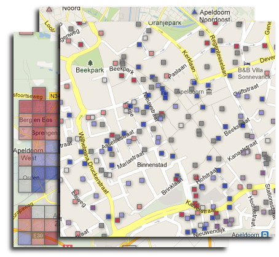Click the Brinklaan street label
Viewport: 279px width, 257px height.
172,186
